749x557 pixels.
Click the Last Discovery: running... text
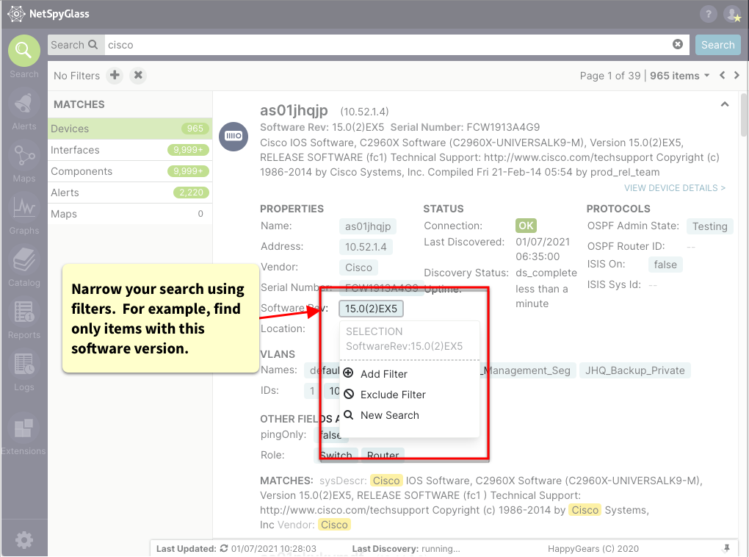pyautogui.click(x=406, y=548)
